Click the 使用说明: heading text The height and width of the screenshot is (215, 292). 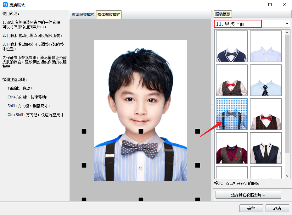pos(11,14)
